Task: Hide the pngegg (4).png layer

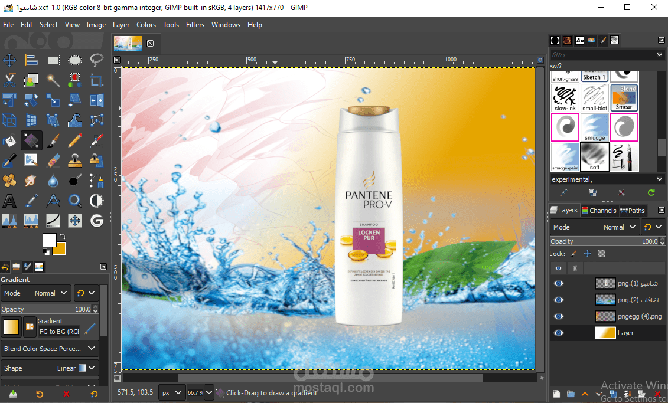Action: pos(559,316)
